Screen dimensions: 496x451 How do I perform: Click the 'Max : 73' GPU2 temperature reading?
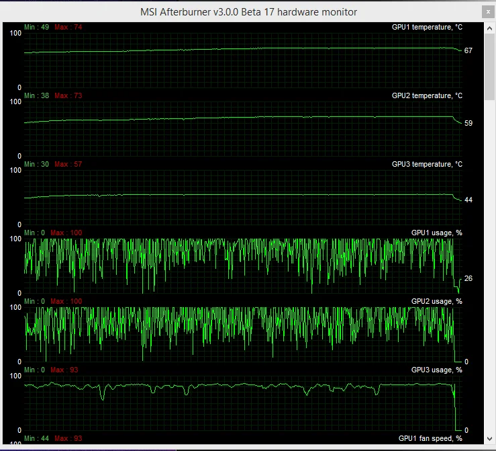[x=68, y=95]
